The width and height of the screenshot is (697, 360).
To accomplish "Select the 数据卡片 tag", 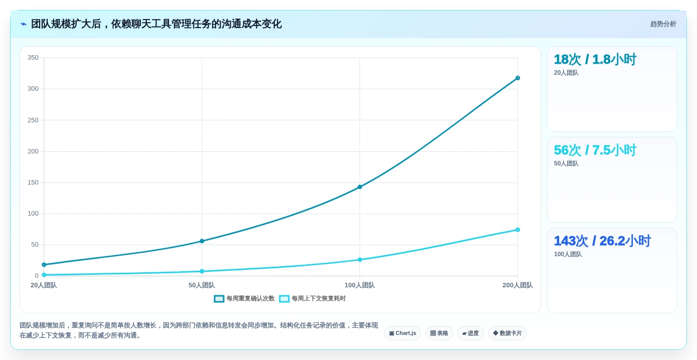I will (x=507, y=333).
